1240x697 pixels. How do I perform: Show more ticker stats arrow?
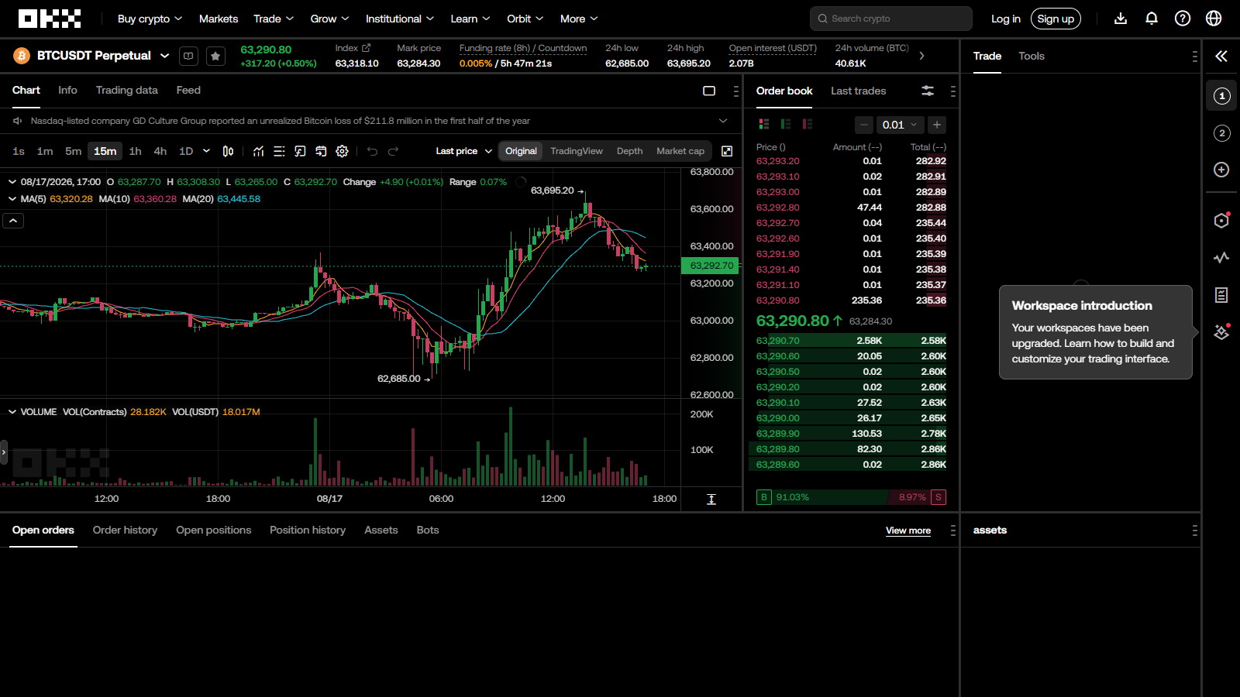coord(921,56)
